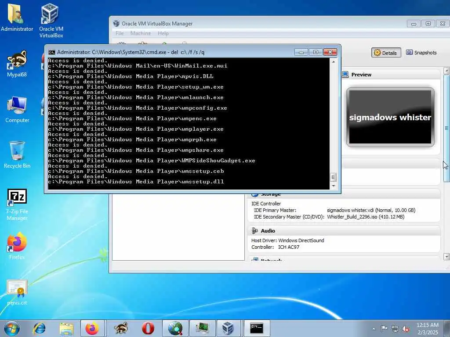The image size is (450, 337).
Task: Open Help menu in VirtualBox Manager
Action: point(163,33)
